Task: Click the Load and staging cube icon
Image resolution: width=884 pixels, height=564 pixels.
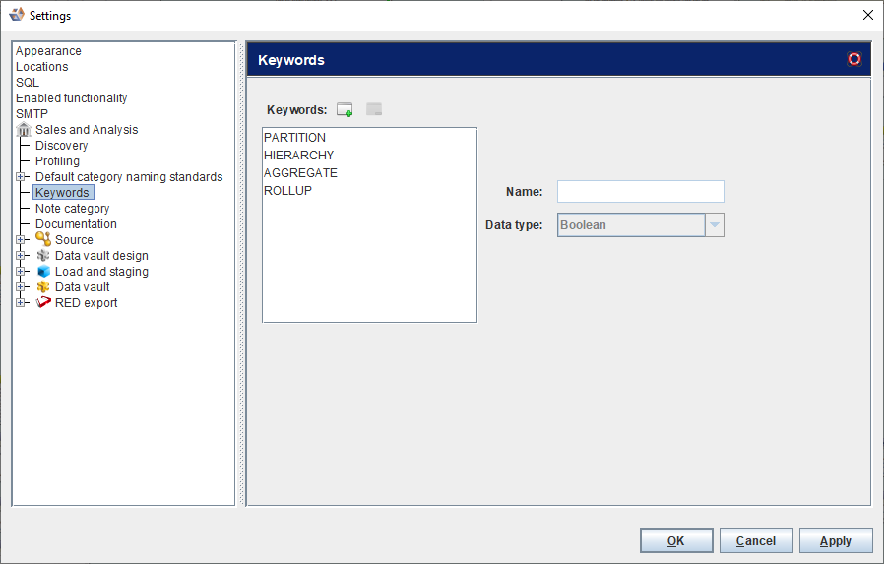Action: coord(43,272)
